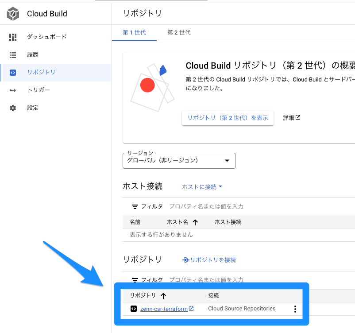Click the connect icon beside リポジトリを接続

point(185,260)
